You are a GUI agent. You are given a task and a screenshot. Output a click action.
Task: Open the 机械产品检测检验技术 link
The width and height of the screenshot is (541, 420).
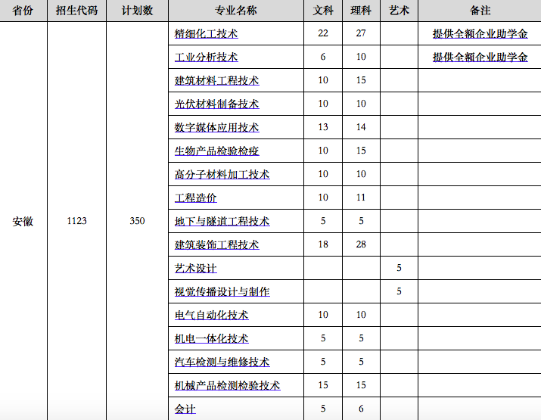(228, 385)
